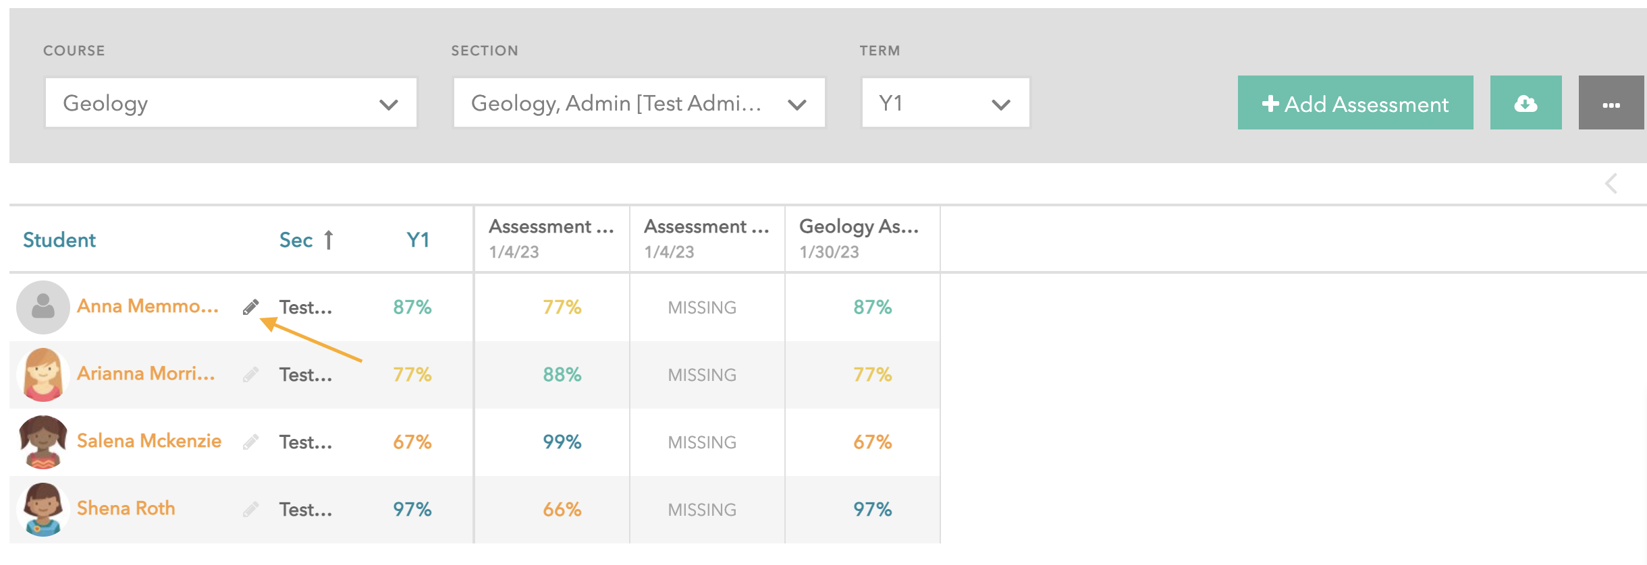Click the left chevron arrow above the table
Image resolution: width=1647 pixels, height=565 pixels.
[x=1611, y=183]
